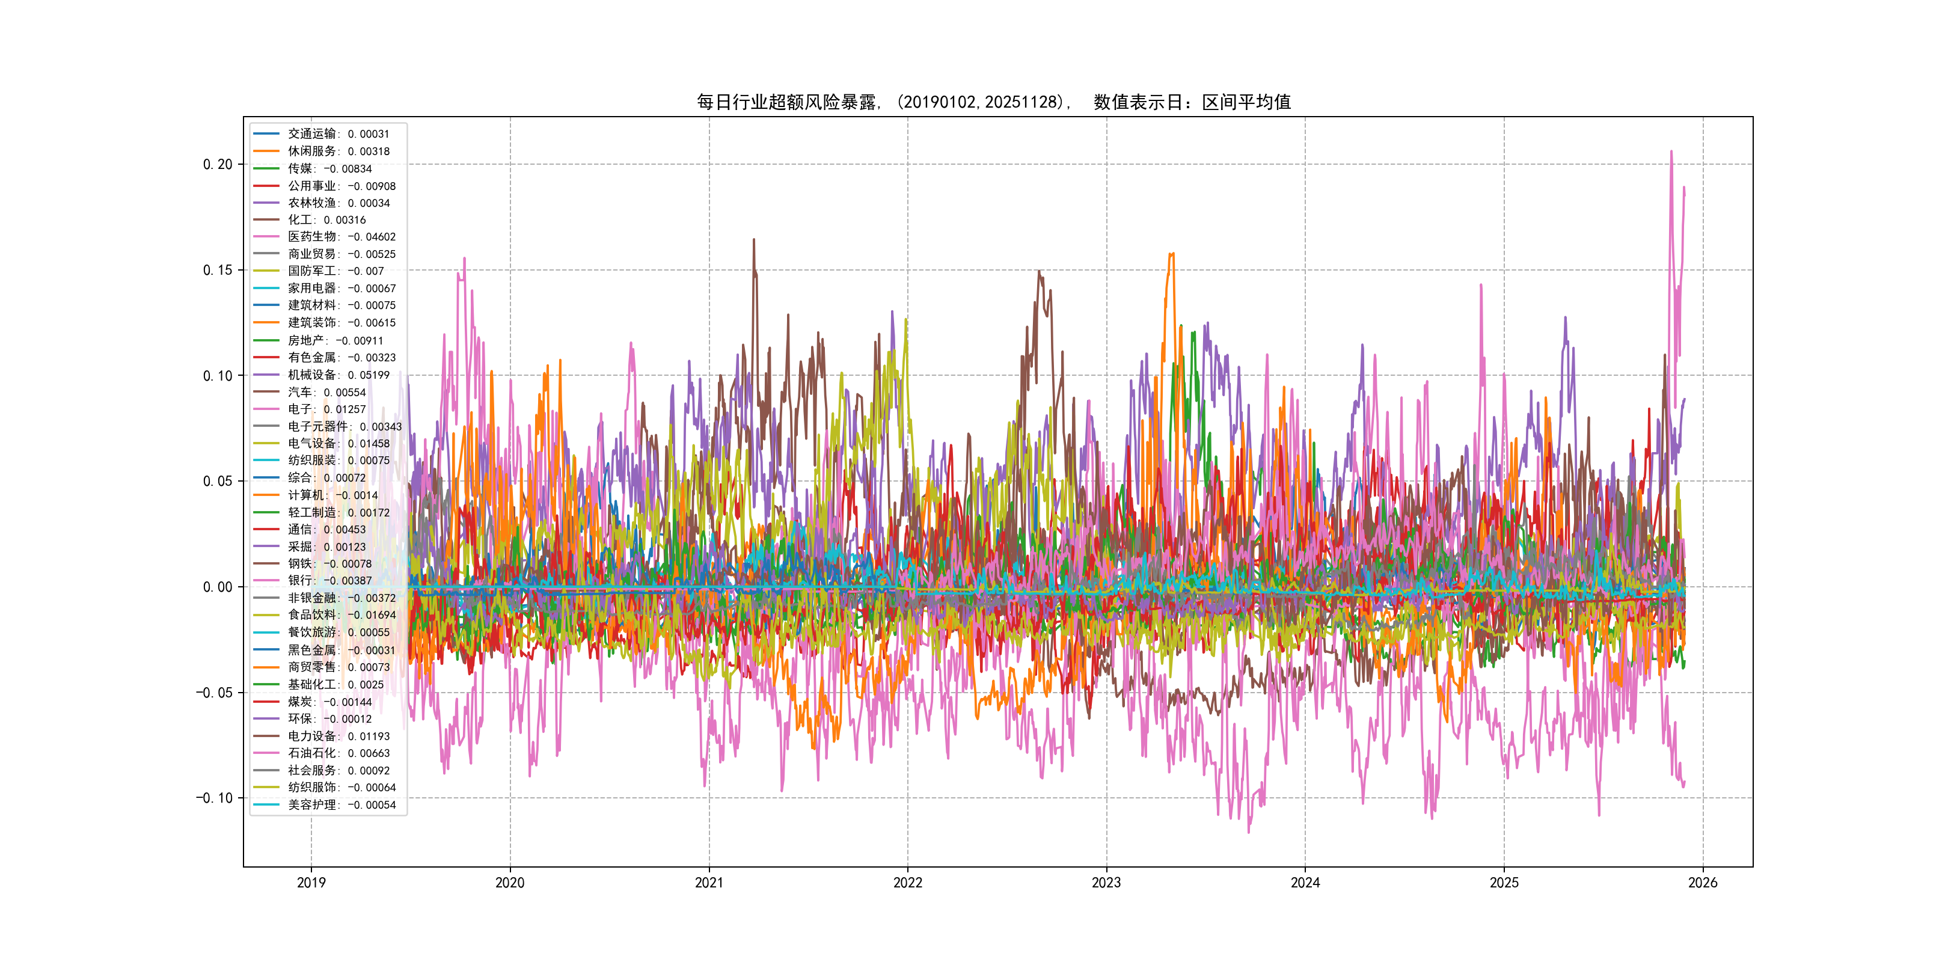The width and height of the screenshot is (1948, 974).
Task: Click the tallest pink peak near 2026
Action: pos(1671,153)
